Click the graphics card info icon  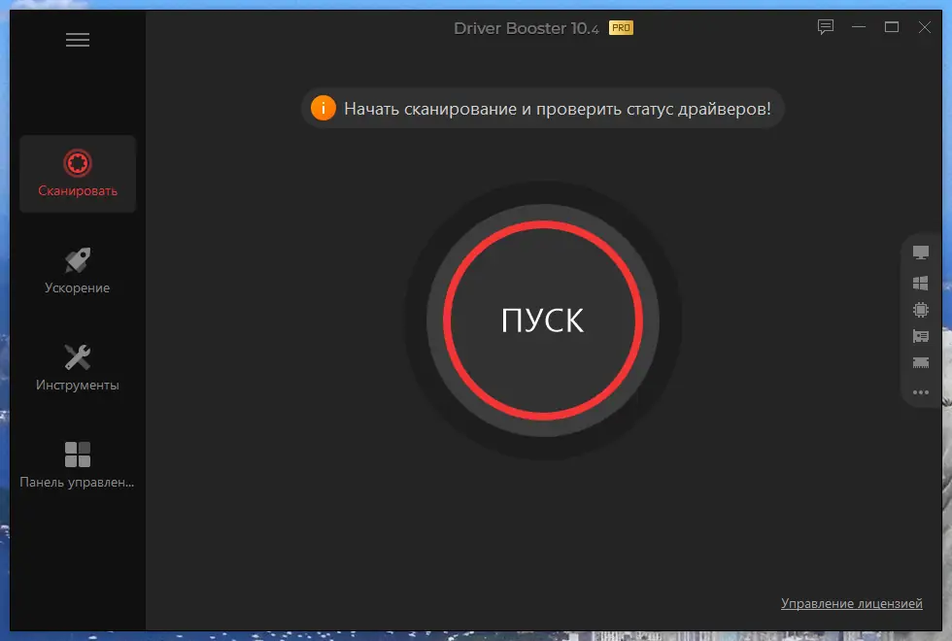click(920, 337)
